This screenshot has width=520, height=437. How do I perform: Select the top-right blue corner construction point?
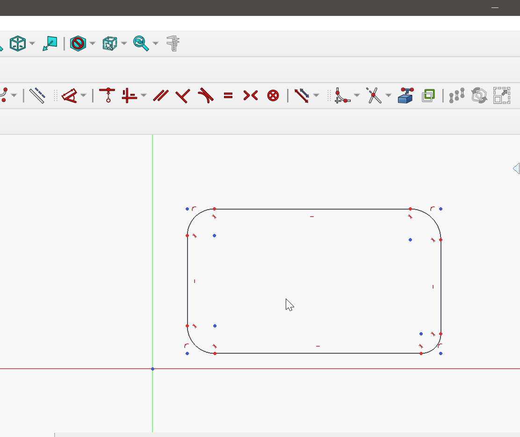[x=441, y=209]
